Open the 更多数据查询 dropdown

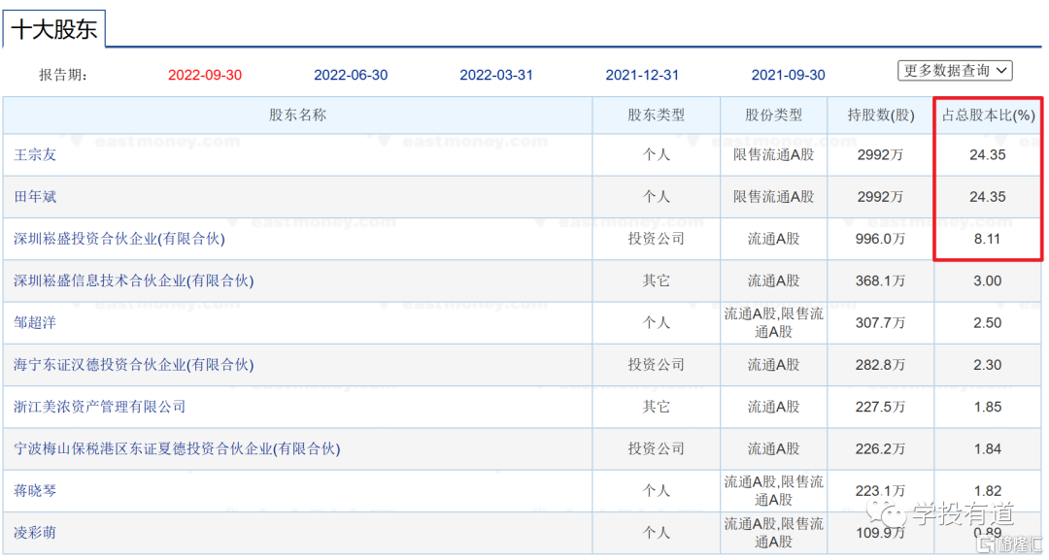[955, 70]
